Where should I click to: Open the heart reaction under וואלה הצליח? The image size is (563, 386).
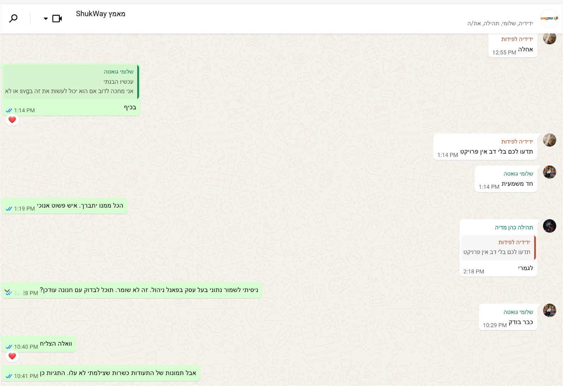[x=12, y=356]
